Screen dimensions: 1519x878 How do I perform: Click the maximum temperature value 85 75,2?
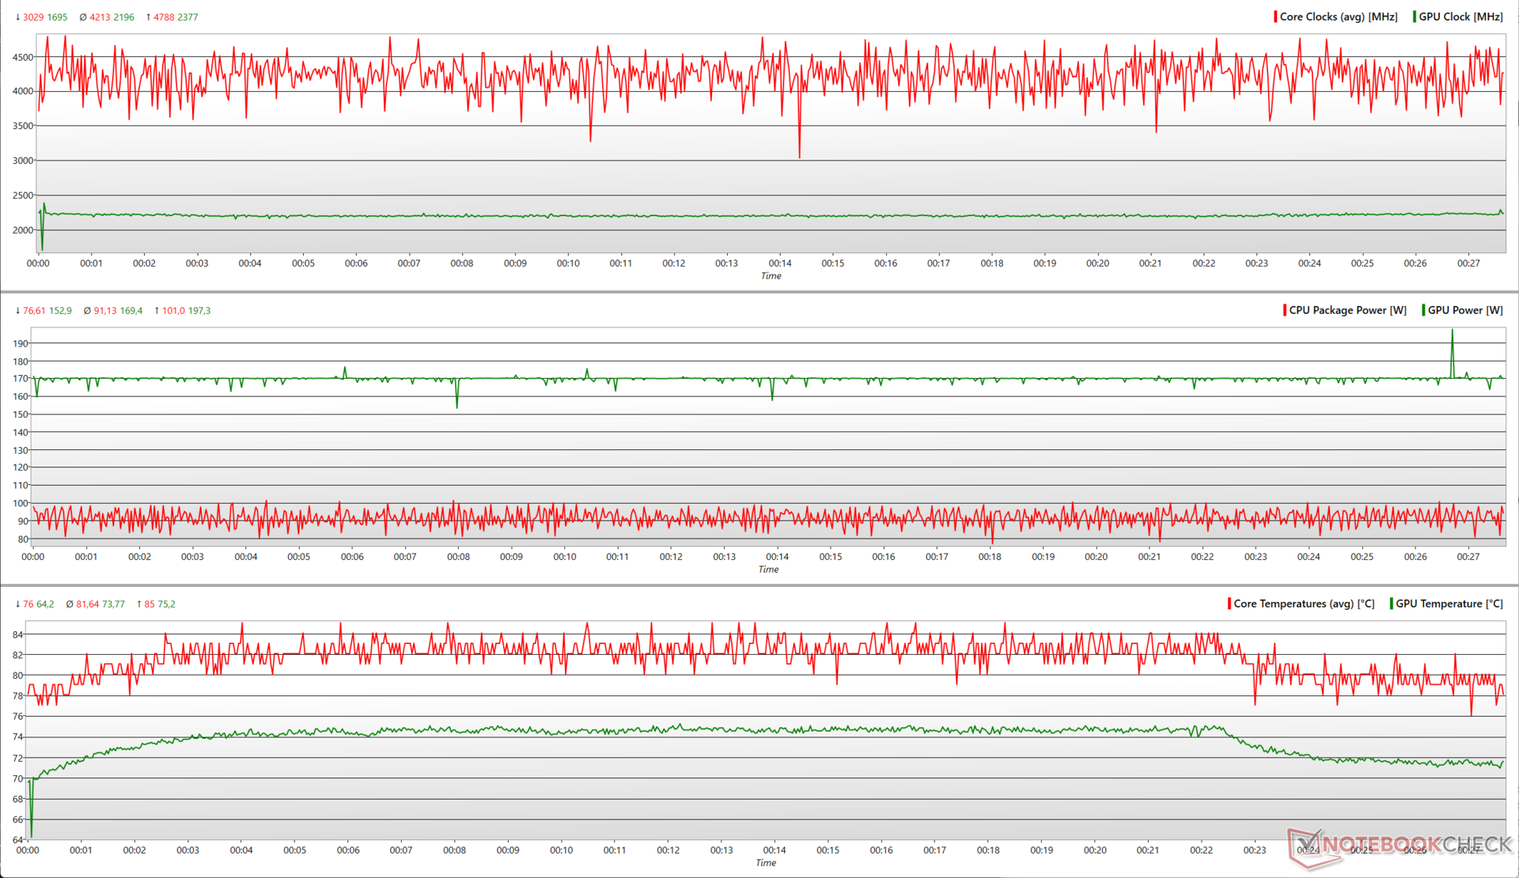(160, 604)
